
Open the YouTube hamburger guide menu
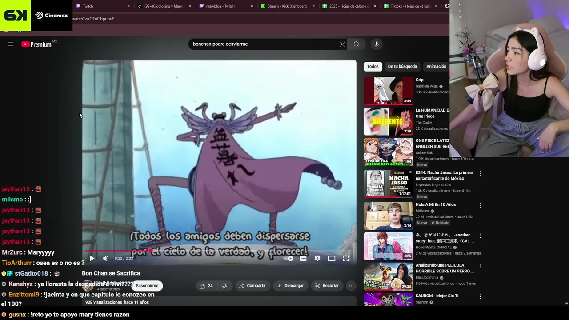click(11, 44)
